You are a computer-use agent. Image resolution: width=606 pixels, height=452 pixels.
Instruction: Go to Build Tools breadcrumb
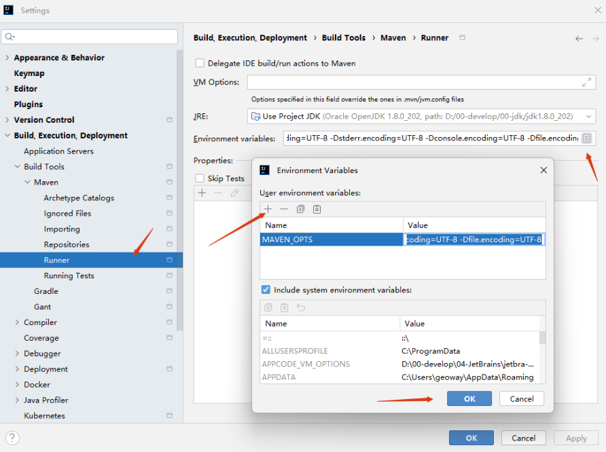coord(344,37)
